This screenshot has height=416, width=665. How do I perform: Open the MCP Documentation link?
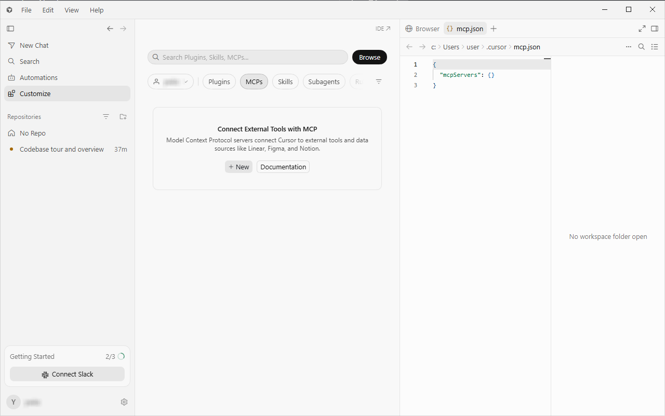pyautogui.click(x=283, y=167)
